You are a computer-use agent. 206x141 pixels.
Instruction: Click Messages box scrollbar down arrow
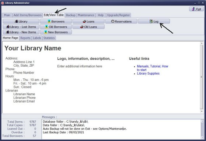coord(202,137)
